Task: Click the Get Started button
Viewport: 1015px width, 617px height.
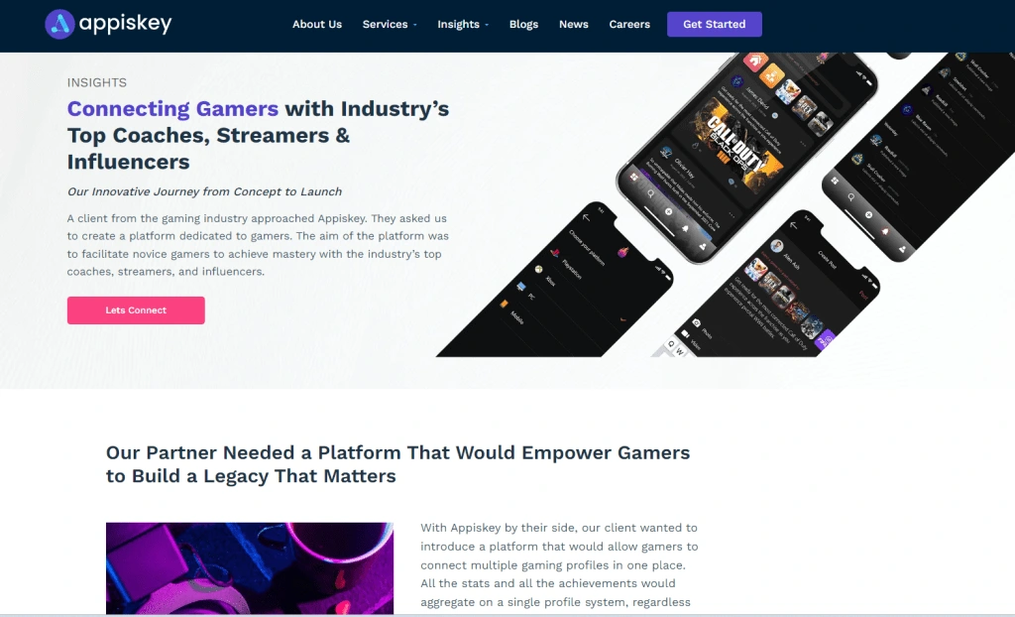Action: [714, 24]
